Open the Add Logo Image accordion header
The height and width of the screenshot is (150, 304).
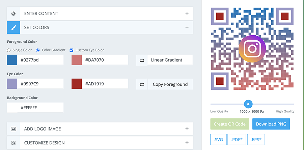[x=100, y=129]
